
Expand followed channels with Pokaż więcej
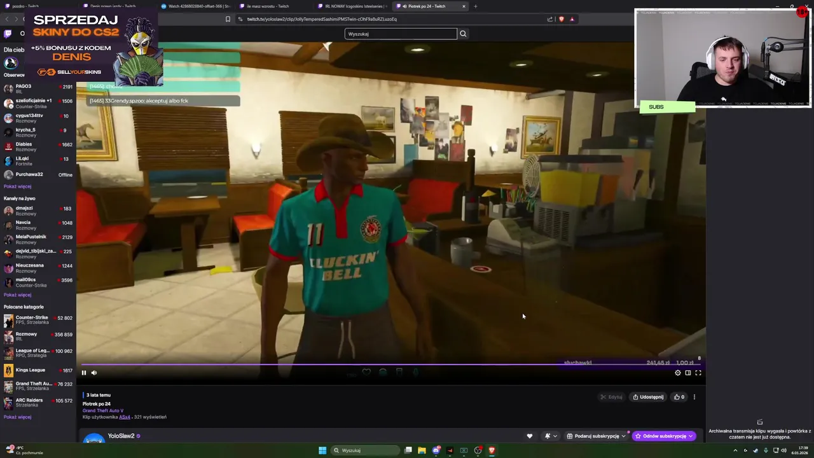pyautogui.click(x=17, y=186)
